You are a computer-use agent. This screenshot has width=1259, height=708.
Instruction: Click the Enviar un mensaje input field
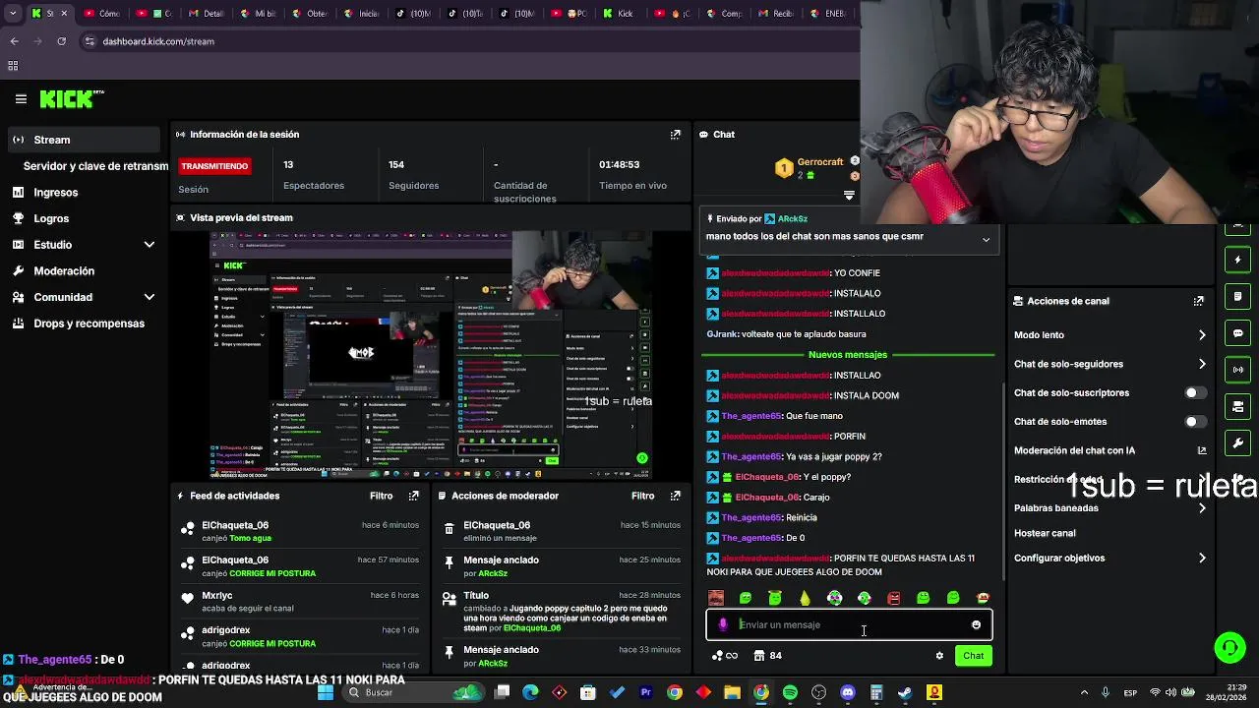849,624
